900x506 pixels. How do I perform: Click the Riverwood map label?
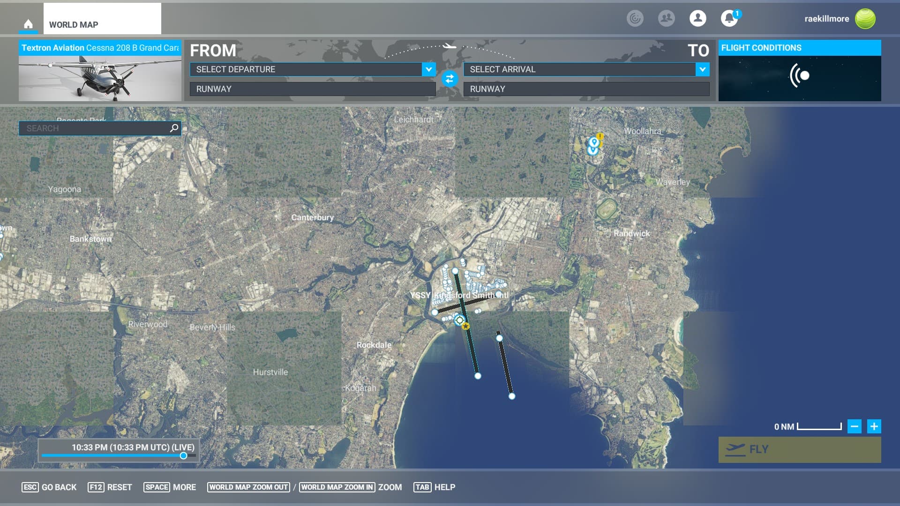[x=148, y=324]
